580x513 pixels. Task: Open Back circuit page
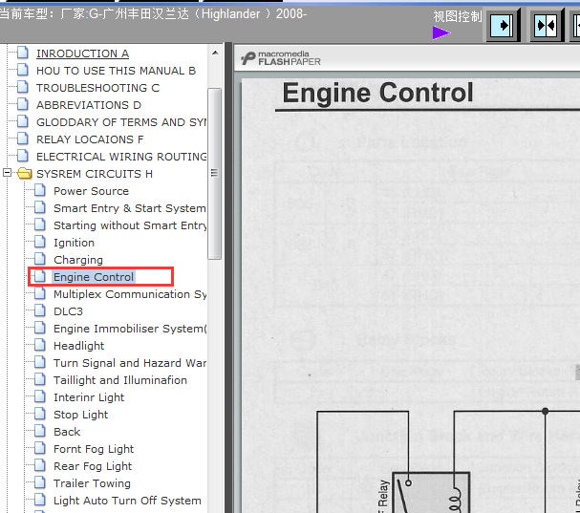pyautogui.click(x=67, y=432)
